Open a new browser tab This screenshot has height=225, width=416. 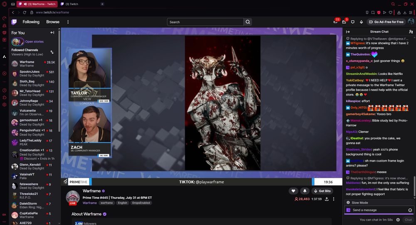click(x=102, y=4)
